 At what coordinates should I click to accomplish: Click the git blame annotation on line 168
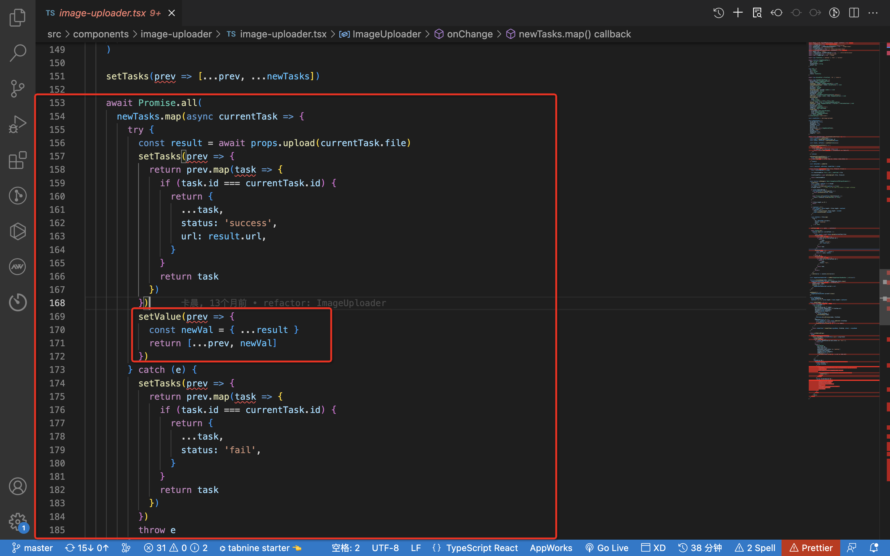[283, 303]
